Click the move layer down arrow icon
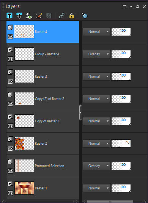The width and height of the screenshot is (148, 203). click(19, 16)
